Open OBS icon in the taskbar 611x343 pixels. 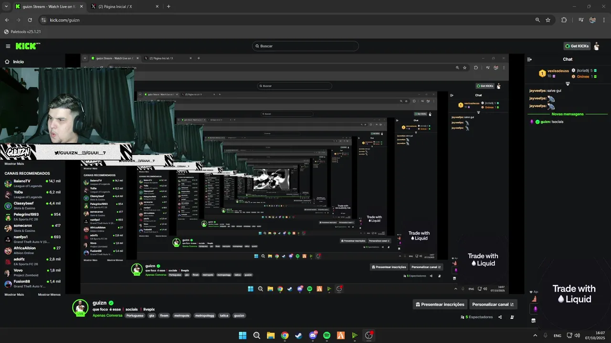(x=369, y=335)
